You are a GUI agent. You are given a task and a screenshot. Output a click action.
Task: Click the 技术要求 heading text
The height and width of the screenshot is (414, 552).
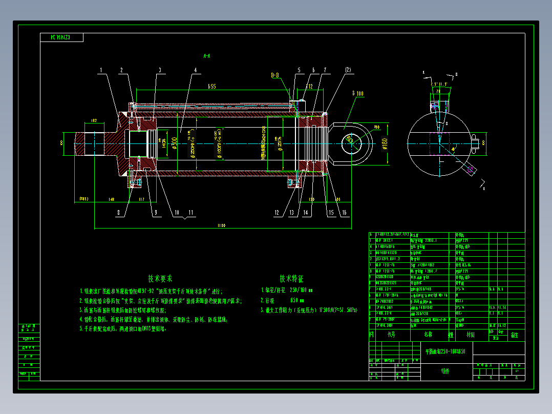pos(160,279)
